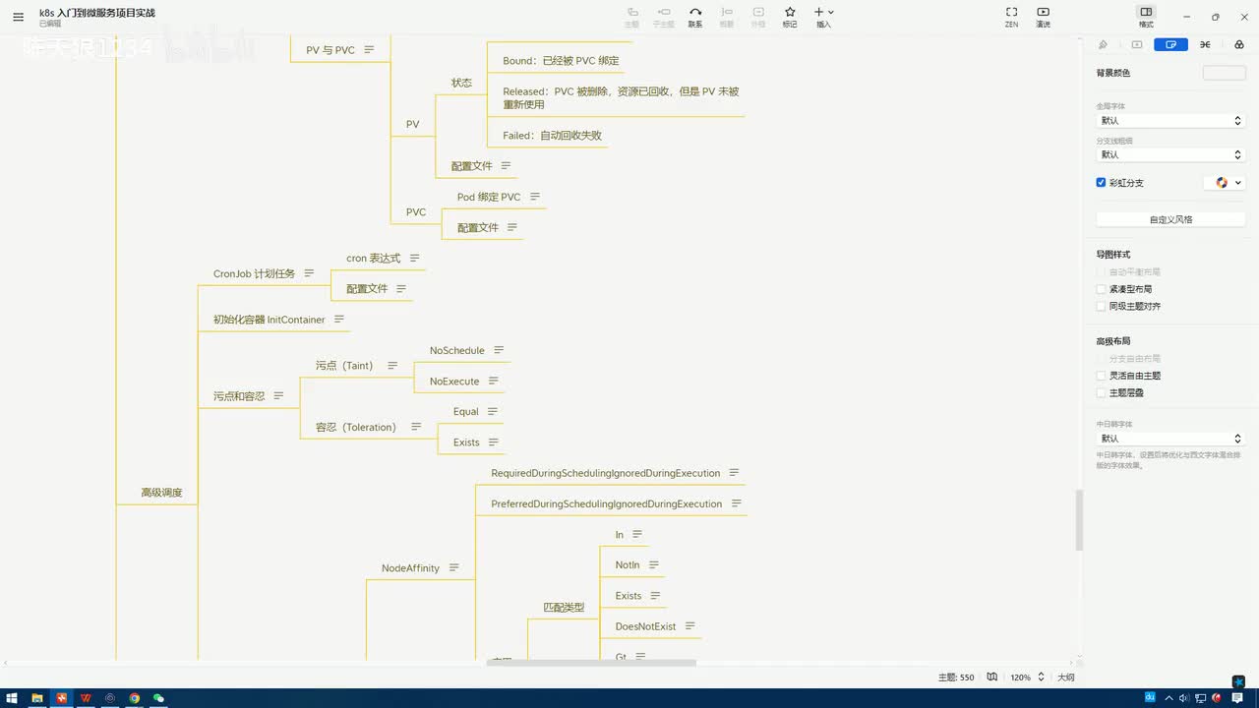Image resolution: width=1259 pixels, height=708 pixels.
Task: Select the Bound：已经被 PVC 绑定 topic
Action: click(x=561, y=61)
